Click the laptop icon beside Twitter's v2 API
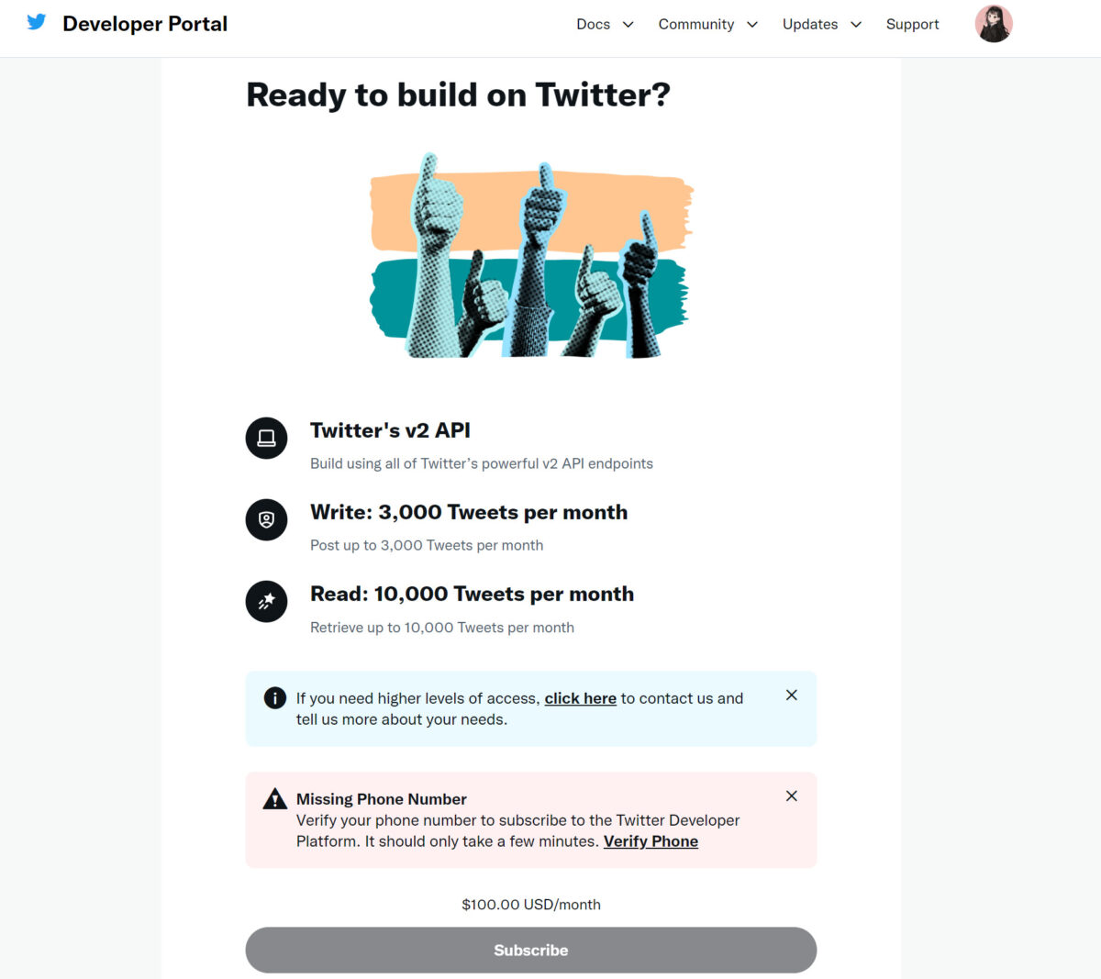The image size is (1101, 979). [x=266, y=438]
